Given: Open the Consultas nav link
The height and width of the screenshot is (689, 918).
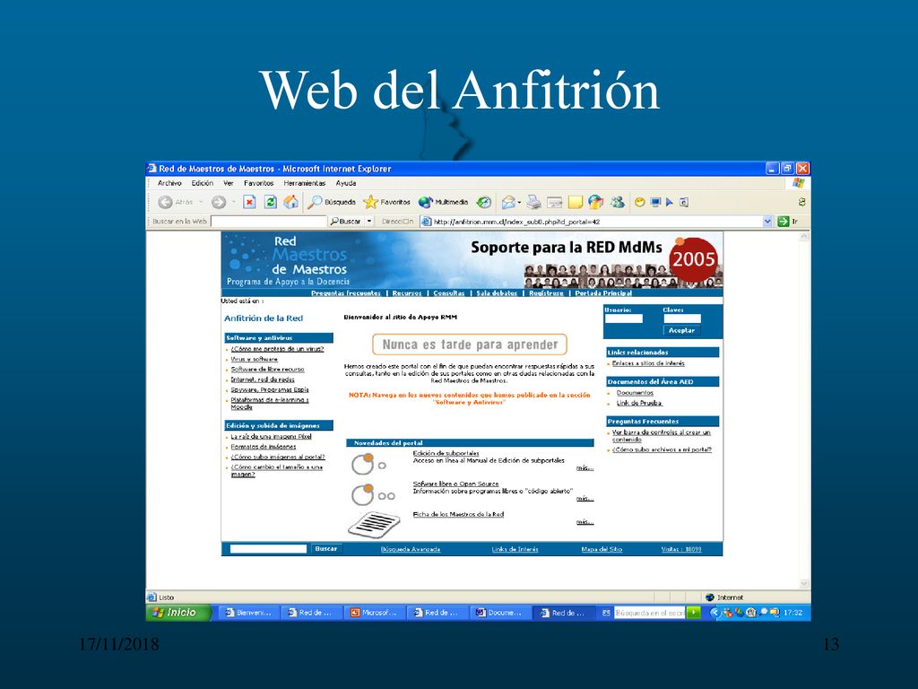Looking at the screenshot, I should coord(448,293).
